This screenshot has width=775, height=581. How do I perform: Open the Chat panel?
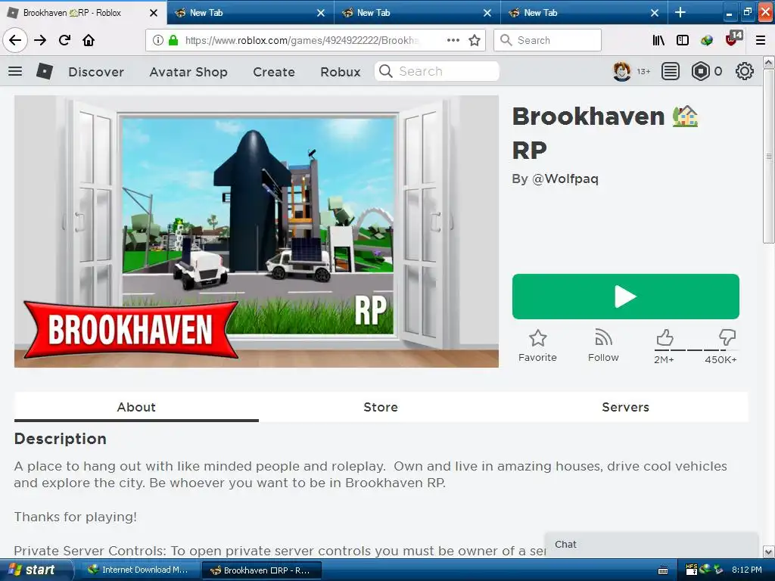tap(652, 545)
